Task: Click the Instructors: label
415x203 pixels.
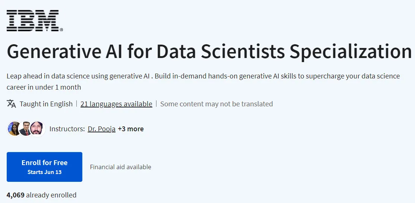Action: [67, 129]
